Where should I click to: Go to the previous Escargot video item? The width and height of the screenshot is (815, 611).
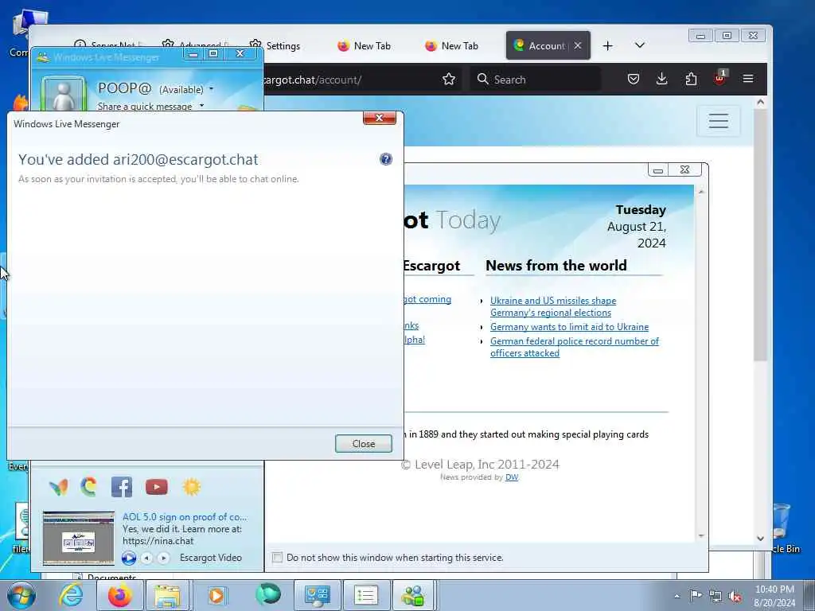tap(147, 558)
